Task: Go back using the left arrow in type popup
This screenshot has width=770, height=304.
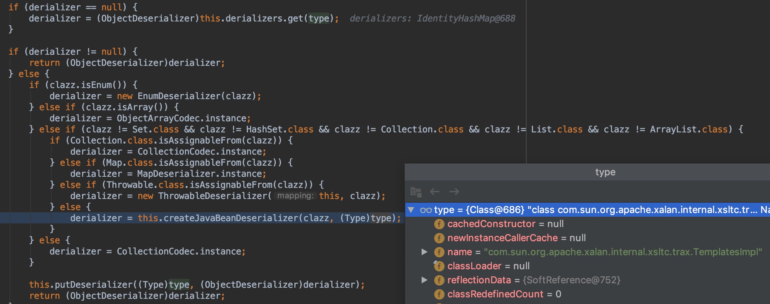Action: point(435,192)
